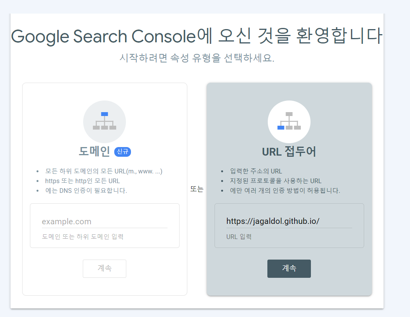Screen dimensions: 410x317
Task: Click the 도메인 또는 하위 도메인 입력 hint
Action: coord(83,236)
